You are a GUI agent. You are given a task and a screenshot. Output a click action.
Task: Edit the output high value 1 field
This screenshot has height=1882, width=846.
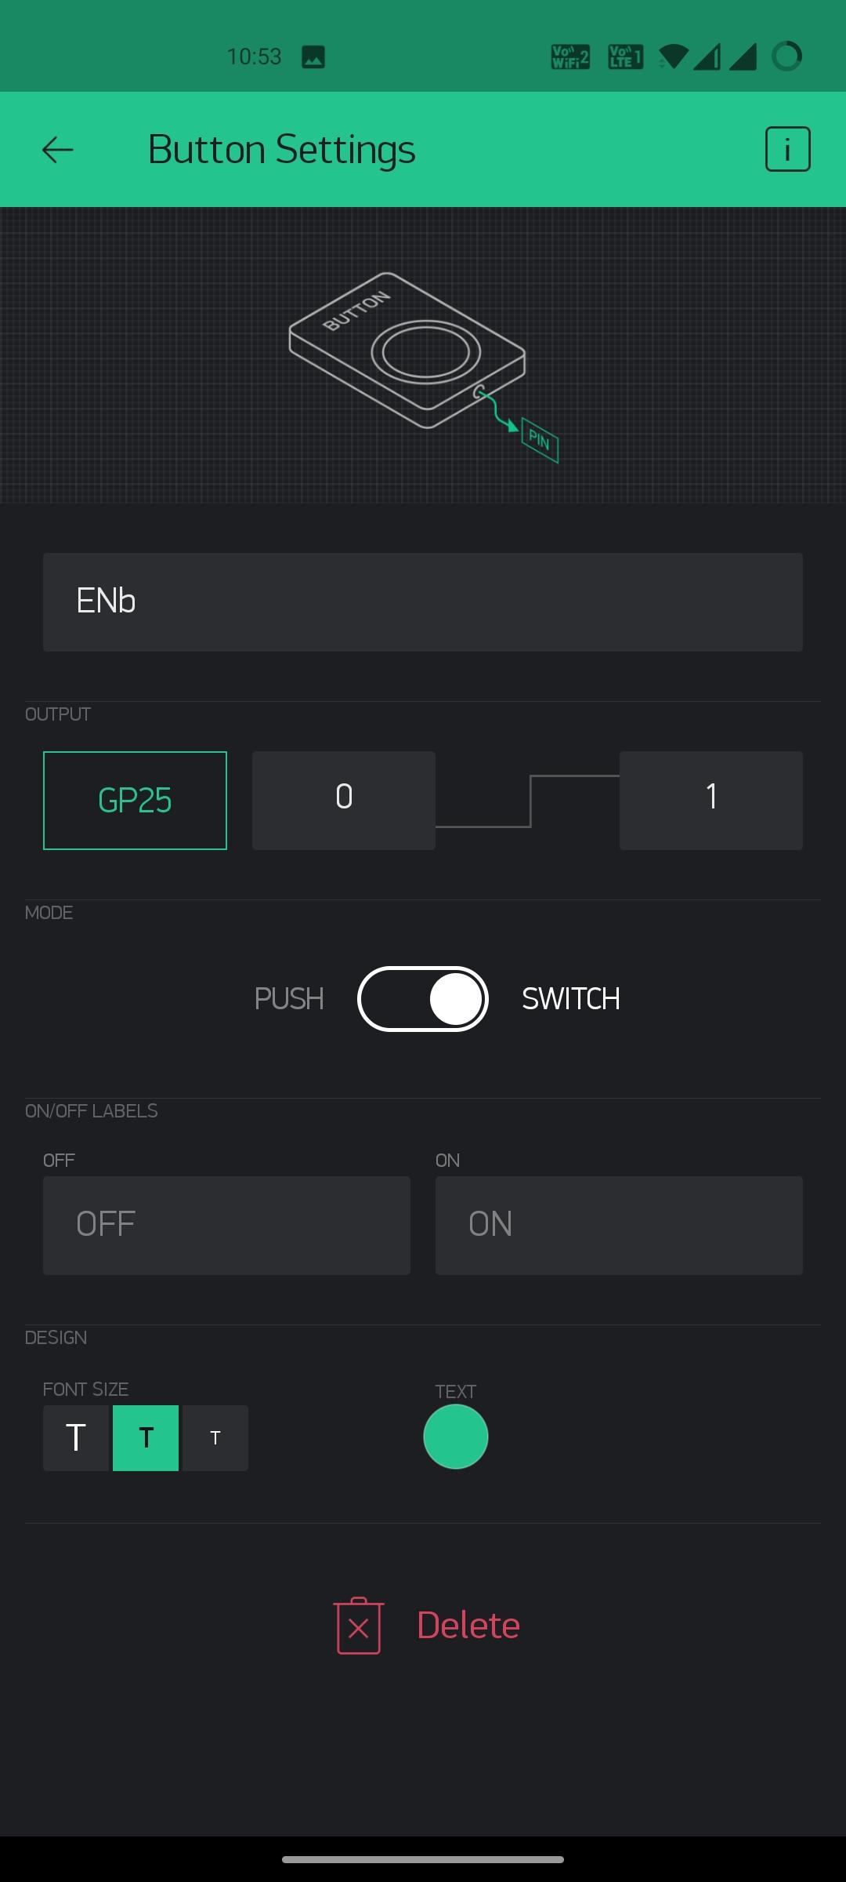tap(711, 801)
